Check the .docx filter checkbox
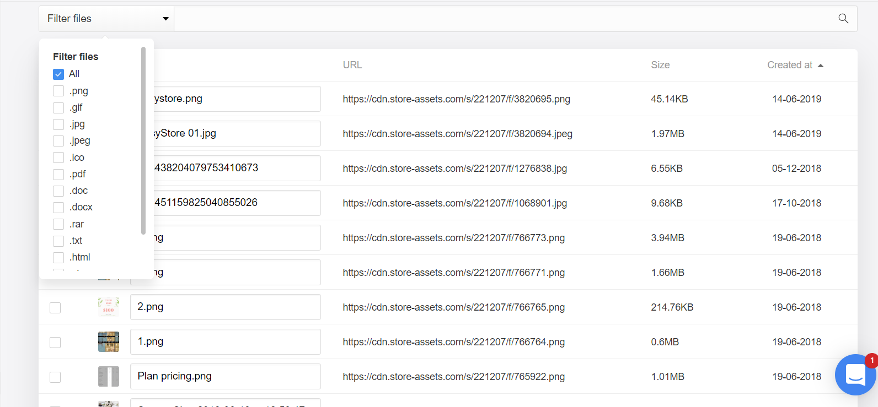The height and width of the screenshot is (407, 878). pyautogui.click(x=58, y=208)
